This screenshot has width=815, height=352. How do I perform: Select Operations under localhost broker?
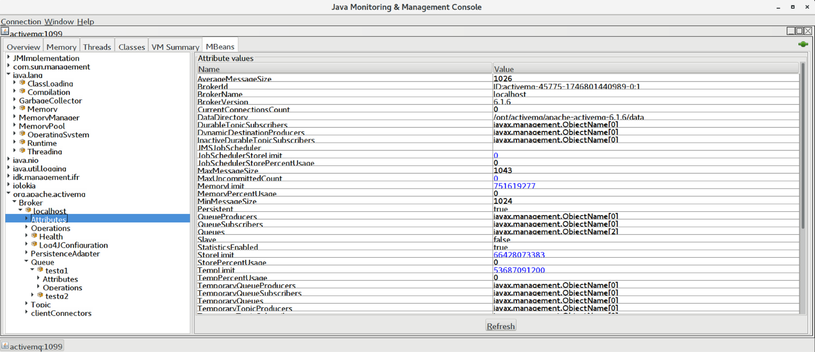click(x=50, y=228)
